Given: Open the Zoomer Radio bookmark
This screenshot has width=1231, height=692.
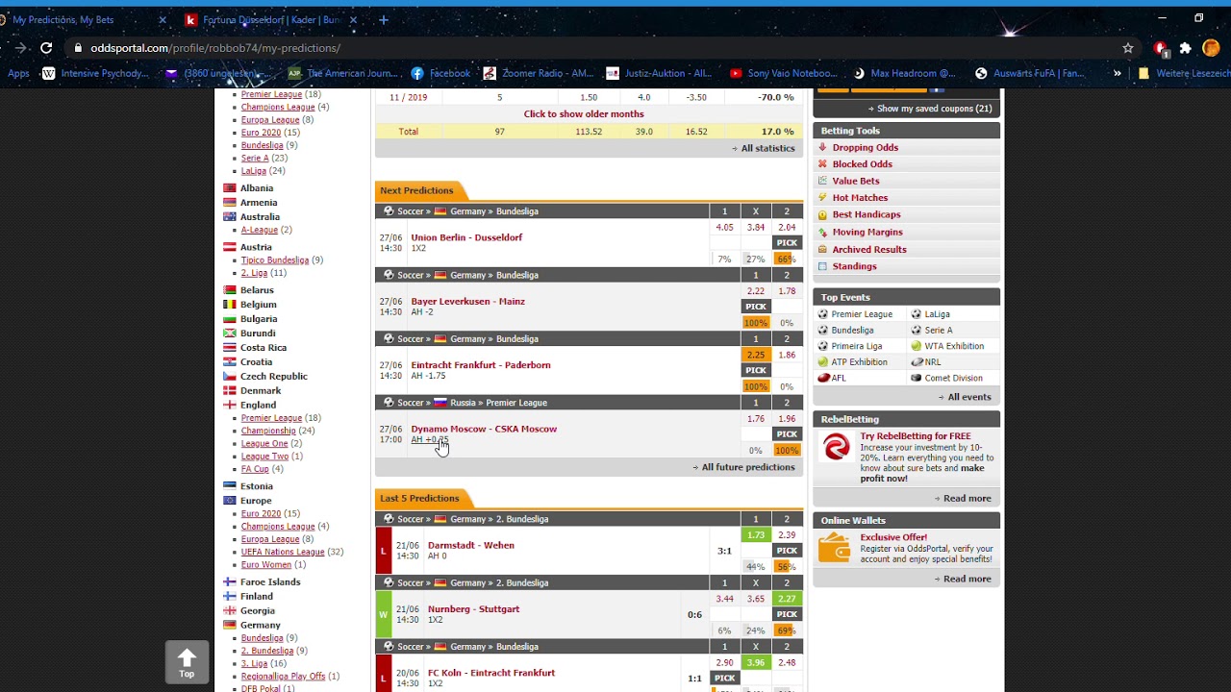Looking at the screenshot, I should tap(539, 73).
